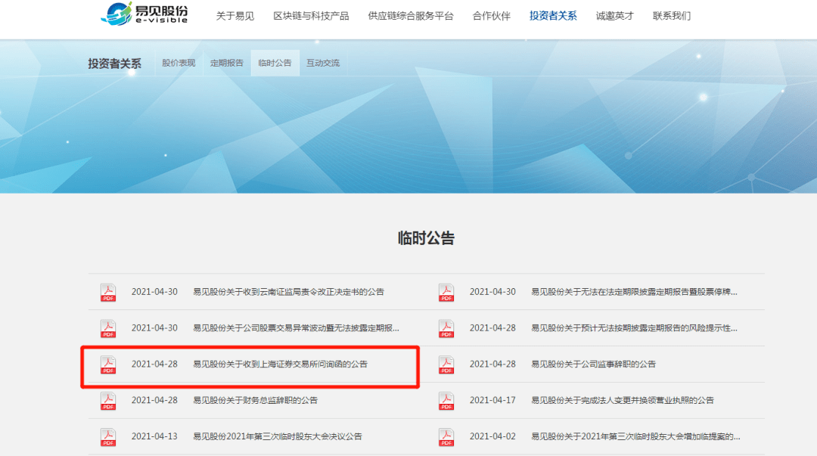The image size is (817, 456).
Task: Open the 区块链与科技产品 menu
Action: point(311,16)
